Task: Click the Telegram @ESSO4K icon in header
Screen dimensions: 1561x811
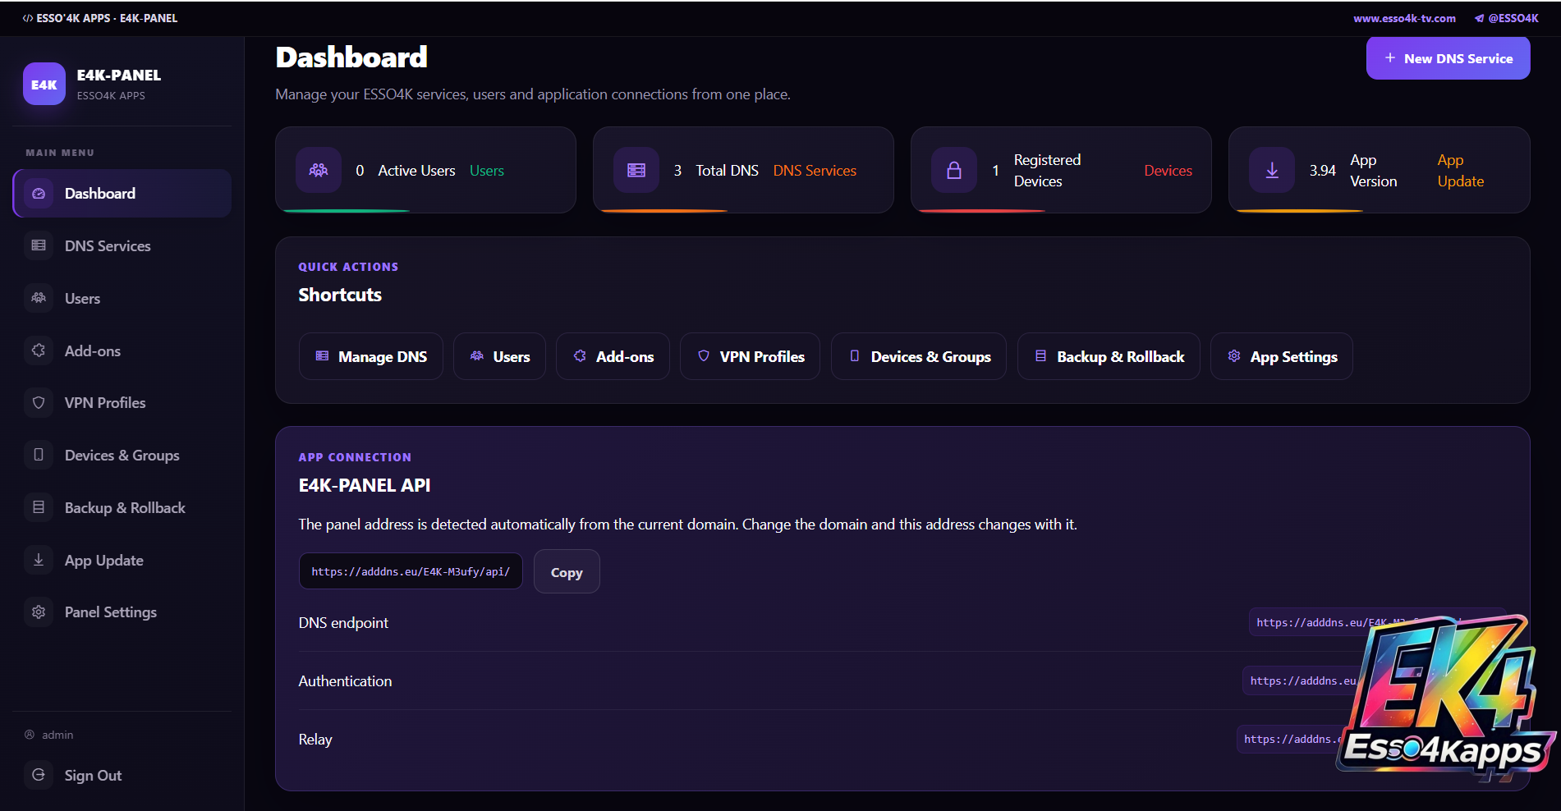Action: pos(1479,18)
